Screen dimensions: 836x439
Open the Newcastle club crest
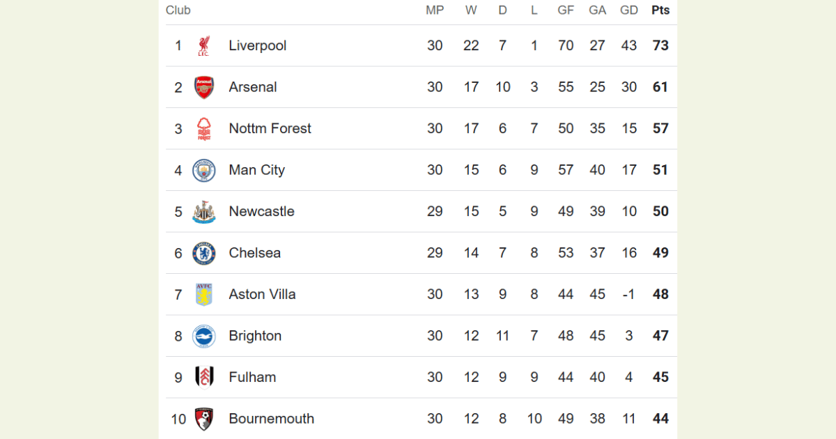coord(204,212)
